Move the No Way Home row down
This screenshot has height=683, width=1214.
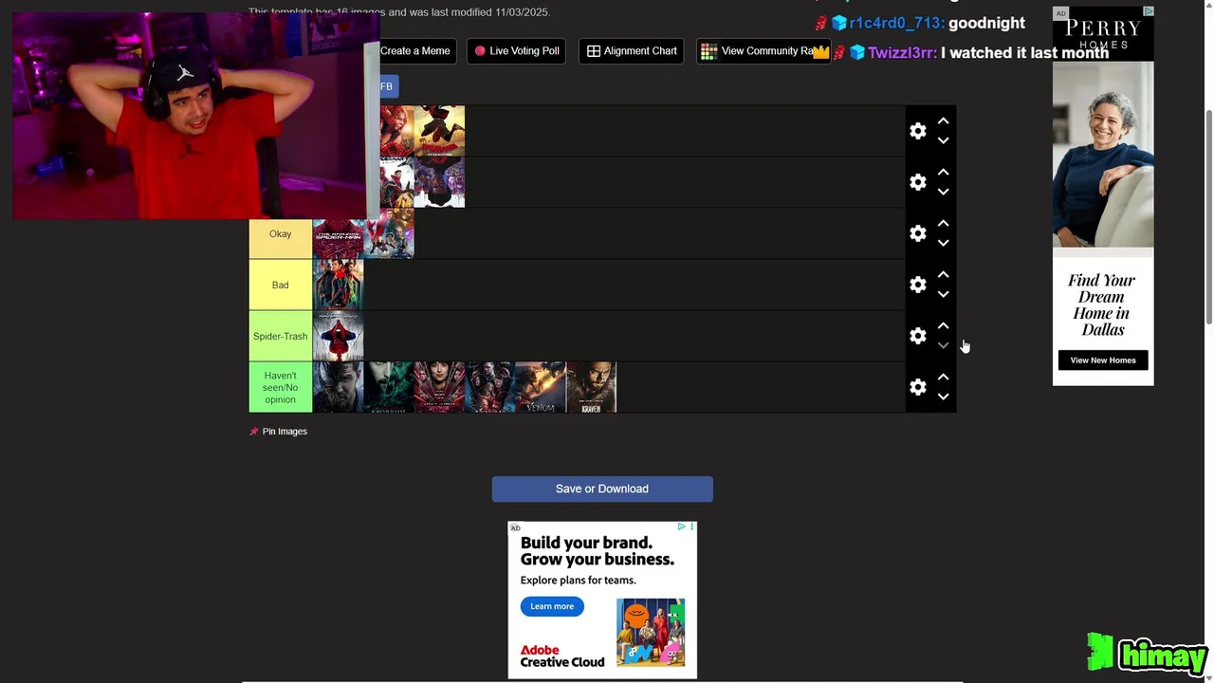pos(943,192)
